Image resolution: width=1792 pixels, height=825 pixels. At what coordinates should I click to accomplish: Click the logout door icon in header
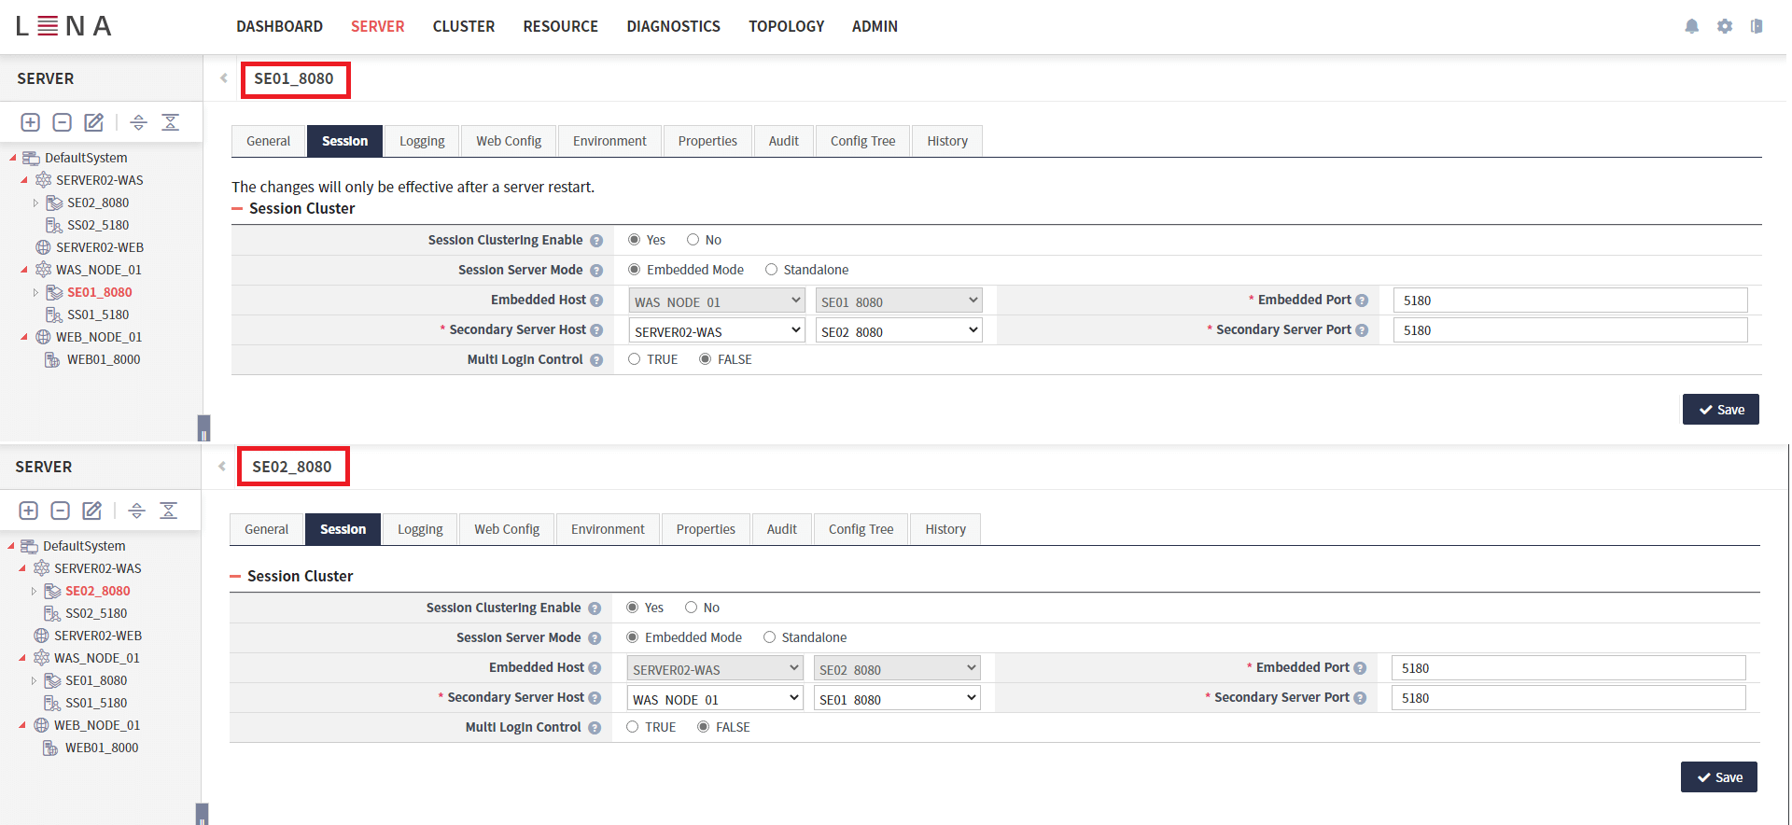tap(1756, 26)
